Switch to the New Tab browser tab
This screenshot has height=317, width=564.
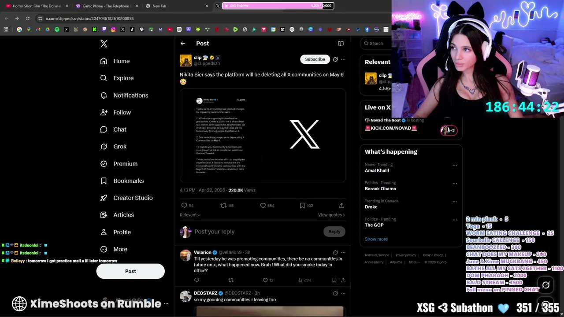coord(176,6)
